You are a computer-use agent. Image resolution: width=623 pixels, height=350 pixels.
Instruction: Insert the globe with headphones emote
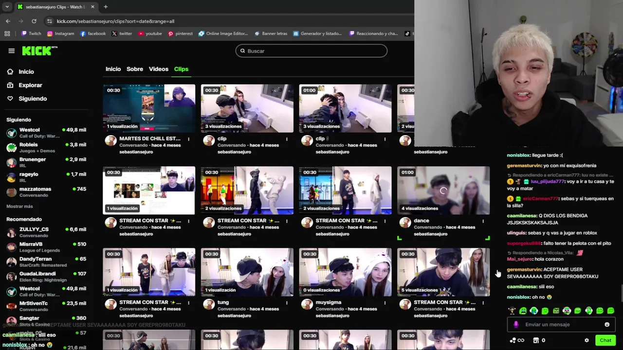(x=534, y=311)
